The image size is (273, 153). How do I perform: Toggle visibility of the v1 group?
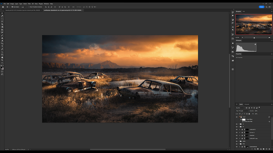(x=237, y=124)
